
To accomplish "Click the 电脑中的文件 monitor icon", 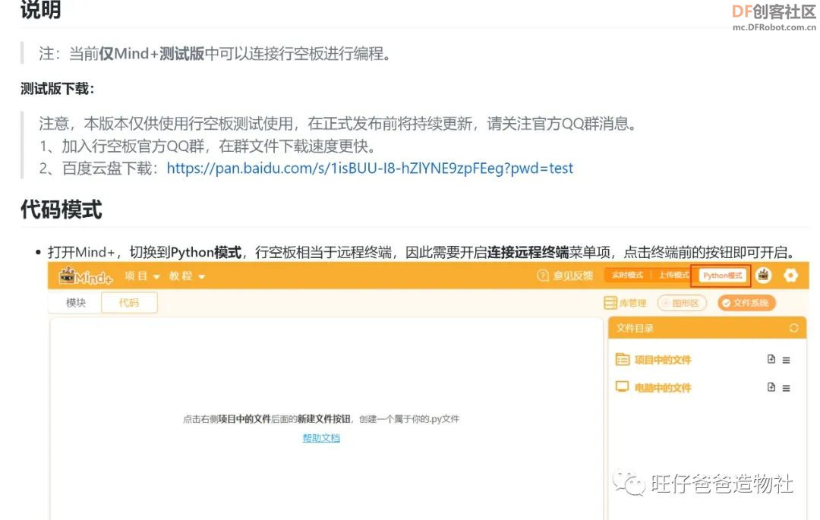I will (x=623, y=387).
